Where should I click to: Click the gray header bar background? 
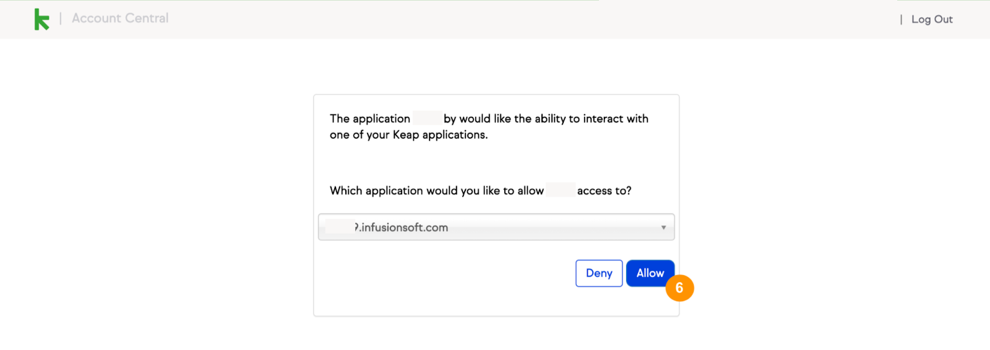point(495,19)
